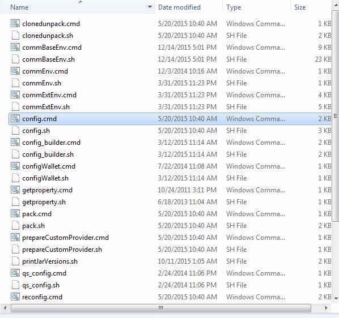
Task: Click the 12/14/2015 5:01 PM date of commBaseEnv.cmd
Action: [187, 47]
